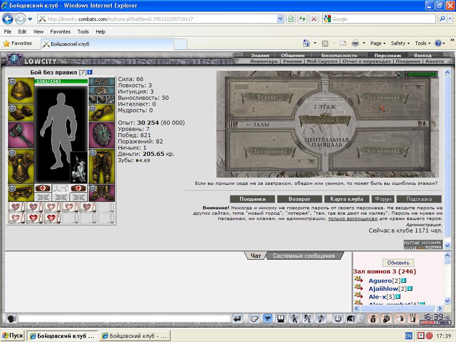
Task: Click the money bag icon in bottom bar
Action: coord(373,319)
